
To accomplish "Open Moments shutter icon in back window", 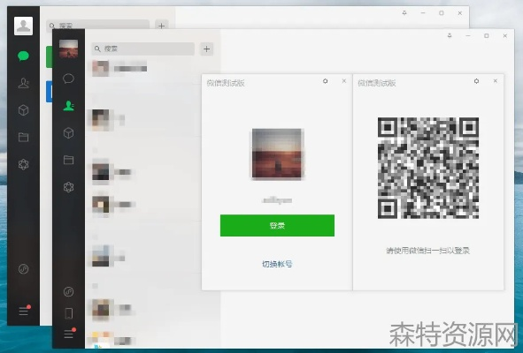I will coord(23,164).
